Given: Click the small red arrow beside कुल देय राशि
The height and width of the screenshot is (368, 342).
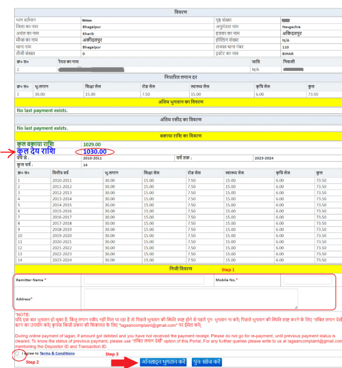Looking at the screenshot, I should [8, 152].
